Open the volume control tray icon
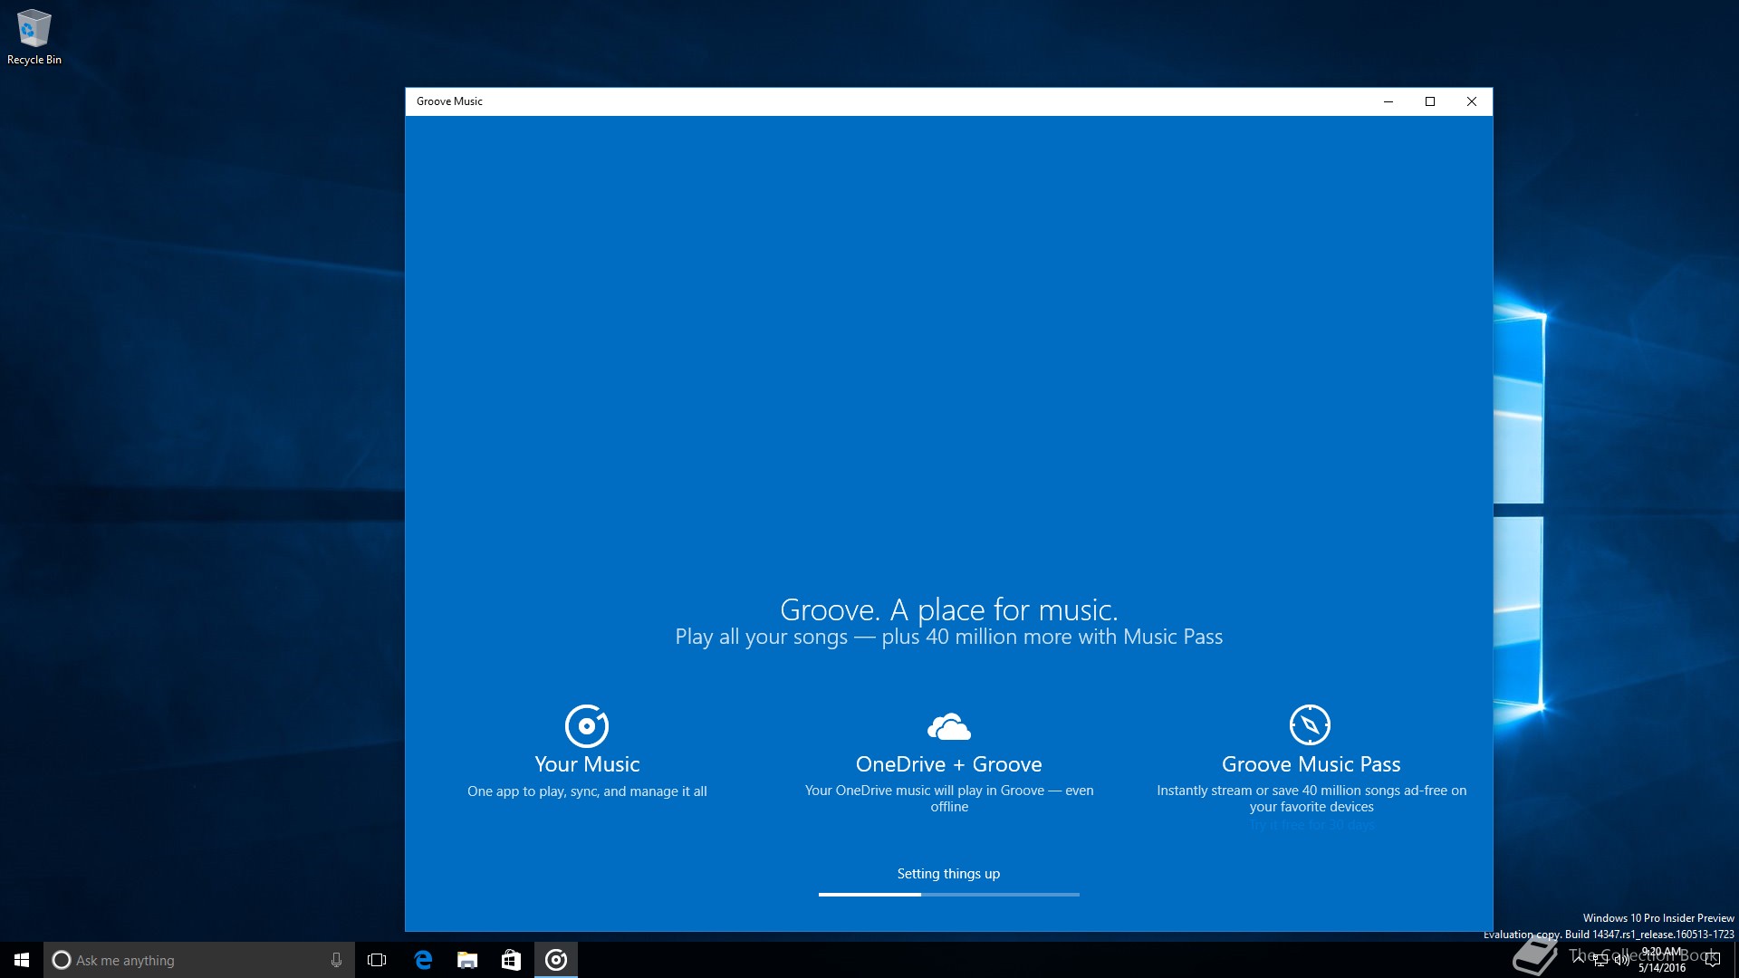This screenshot has height=978, width=1739. [1622, 960]
